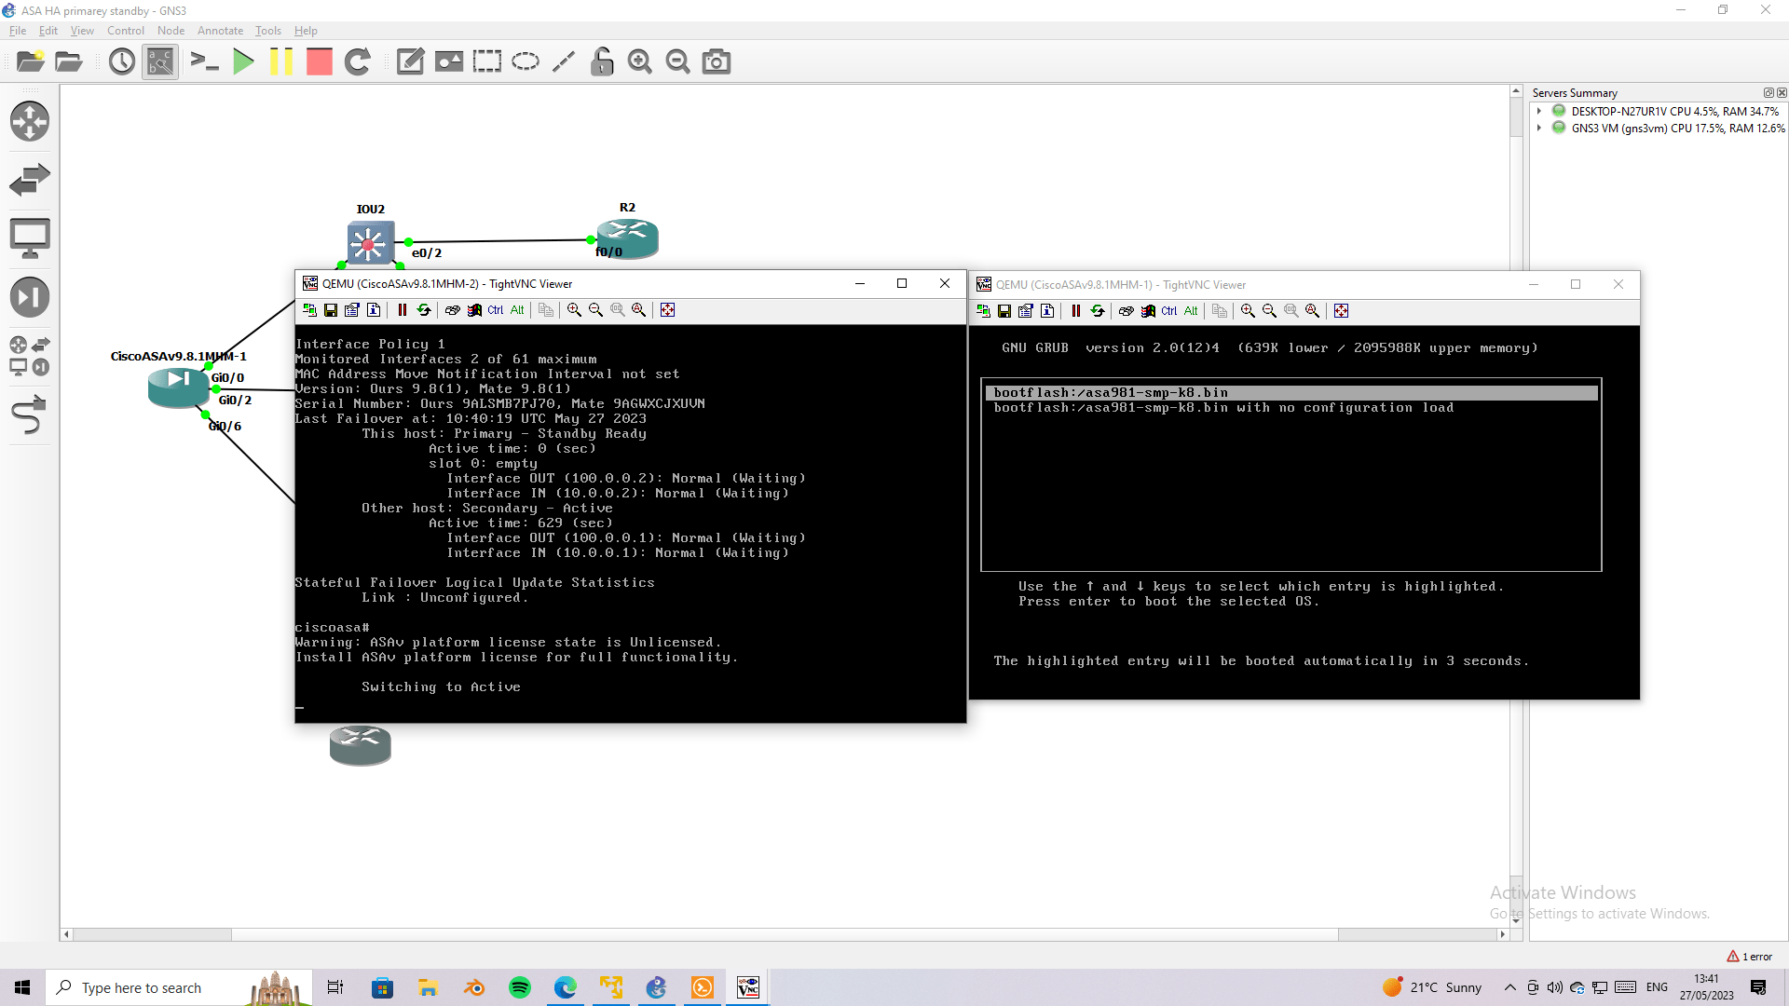1789x1006 pixels.
Task: Open the Control menu
Action: 125,30
